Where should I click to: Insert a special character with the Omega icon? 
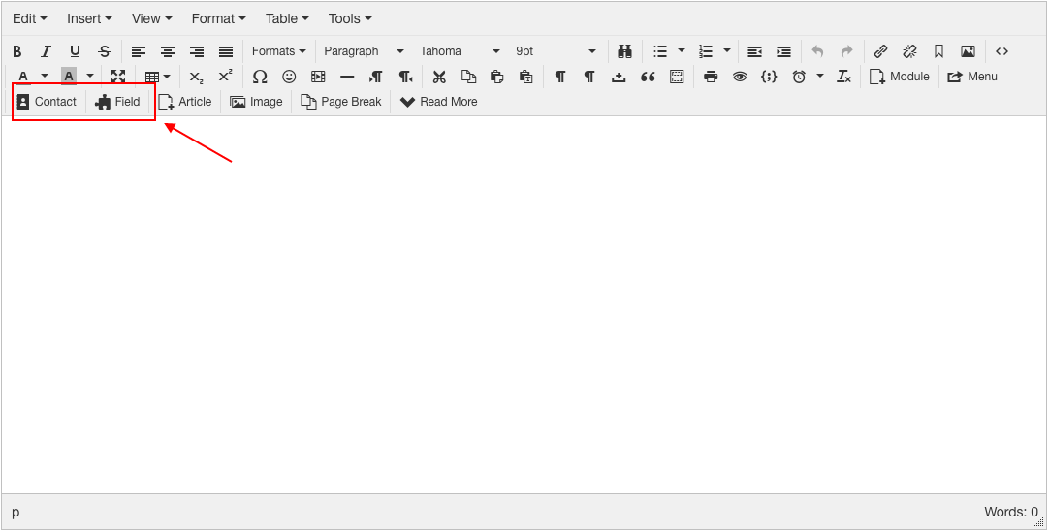pos(260,77)
